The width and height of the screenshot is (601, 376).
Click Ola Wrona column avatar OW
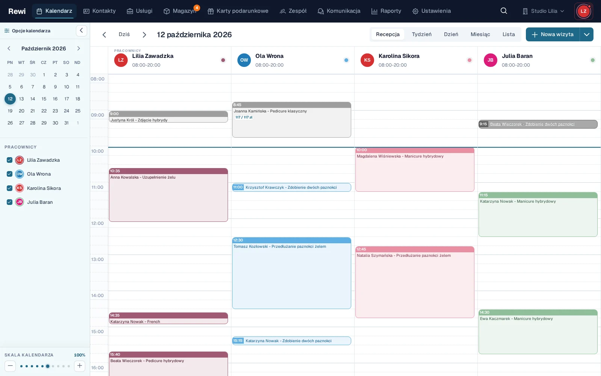pyautogui.click(x=244, y=60)
